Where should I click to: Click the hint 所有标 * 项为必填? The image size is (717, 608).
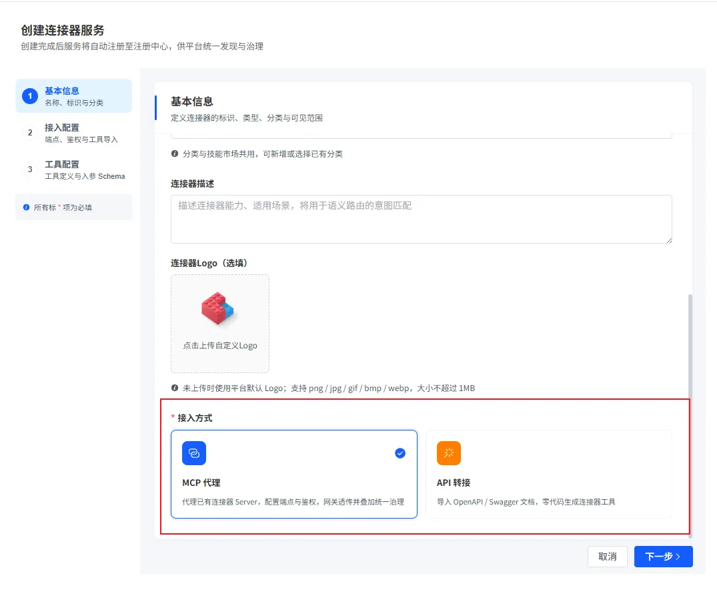coord(63,208)
